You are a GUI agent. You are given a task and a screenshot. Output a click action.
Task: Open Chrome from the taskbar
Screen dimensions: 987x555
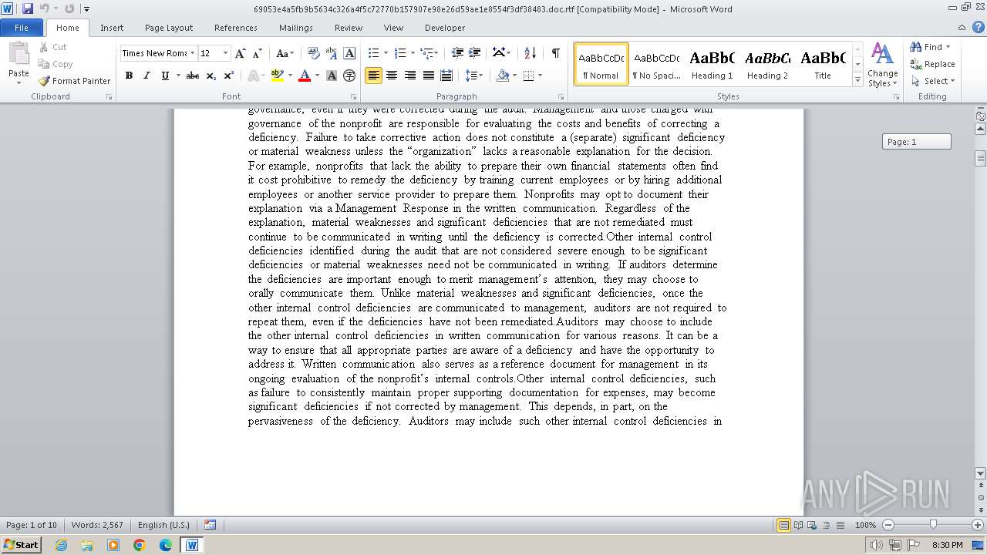point(140,545)
